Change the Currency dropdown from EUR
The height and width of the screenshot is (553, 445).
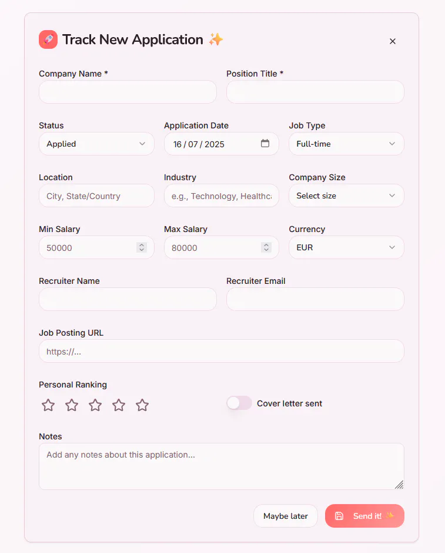click(346, 247)
